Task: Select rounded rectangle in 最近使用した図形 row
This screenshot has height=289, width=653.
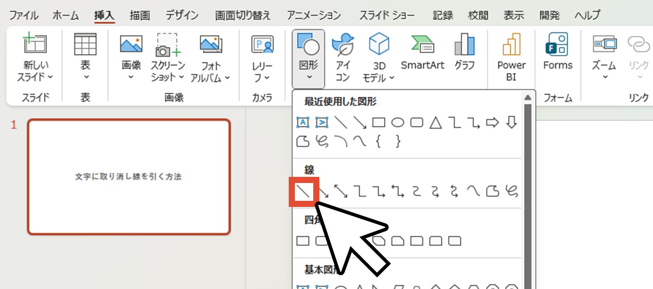Action: (x=416, y=122)
